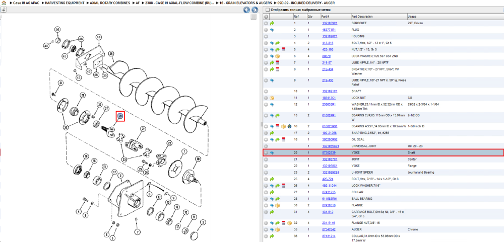Open part number 1321055C91 link
504x242 pixels.
pos(330,146)
